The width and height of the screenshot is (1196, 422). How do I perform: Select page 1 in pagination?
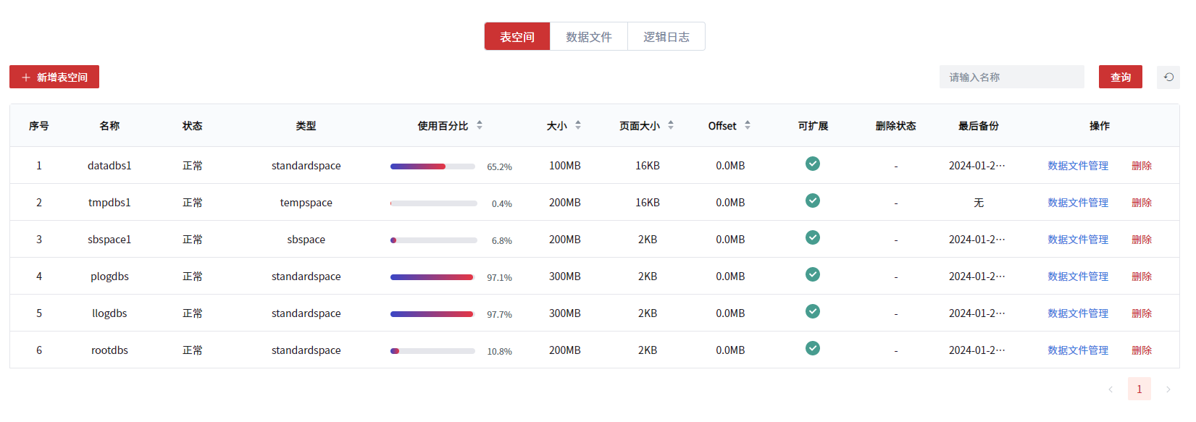point(1139,389)
